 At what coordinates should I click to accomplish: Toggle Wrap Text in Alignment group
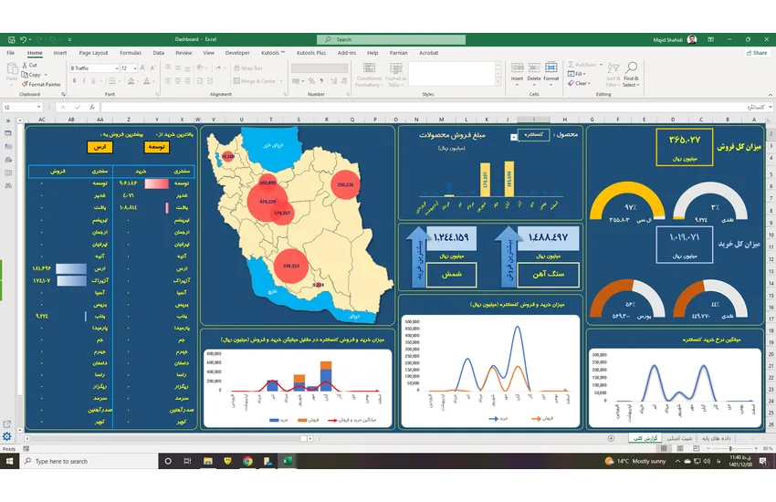point(247,68)
